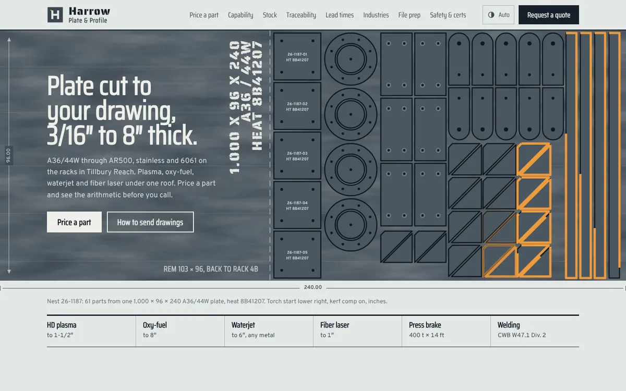Open How to send drawings
626x391 pixels.
pyautogui.click(x=150, y=222)
